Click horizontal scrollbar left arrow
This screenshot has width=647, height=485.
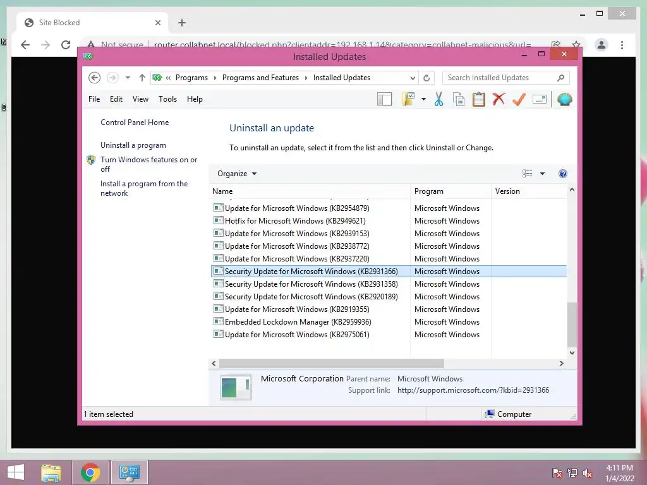coord(214,363)
